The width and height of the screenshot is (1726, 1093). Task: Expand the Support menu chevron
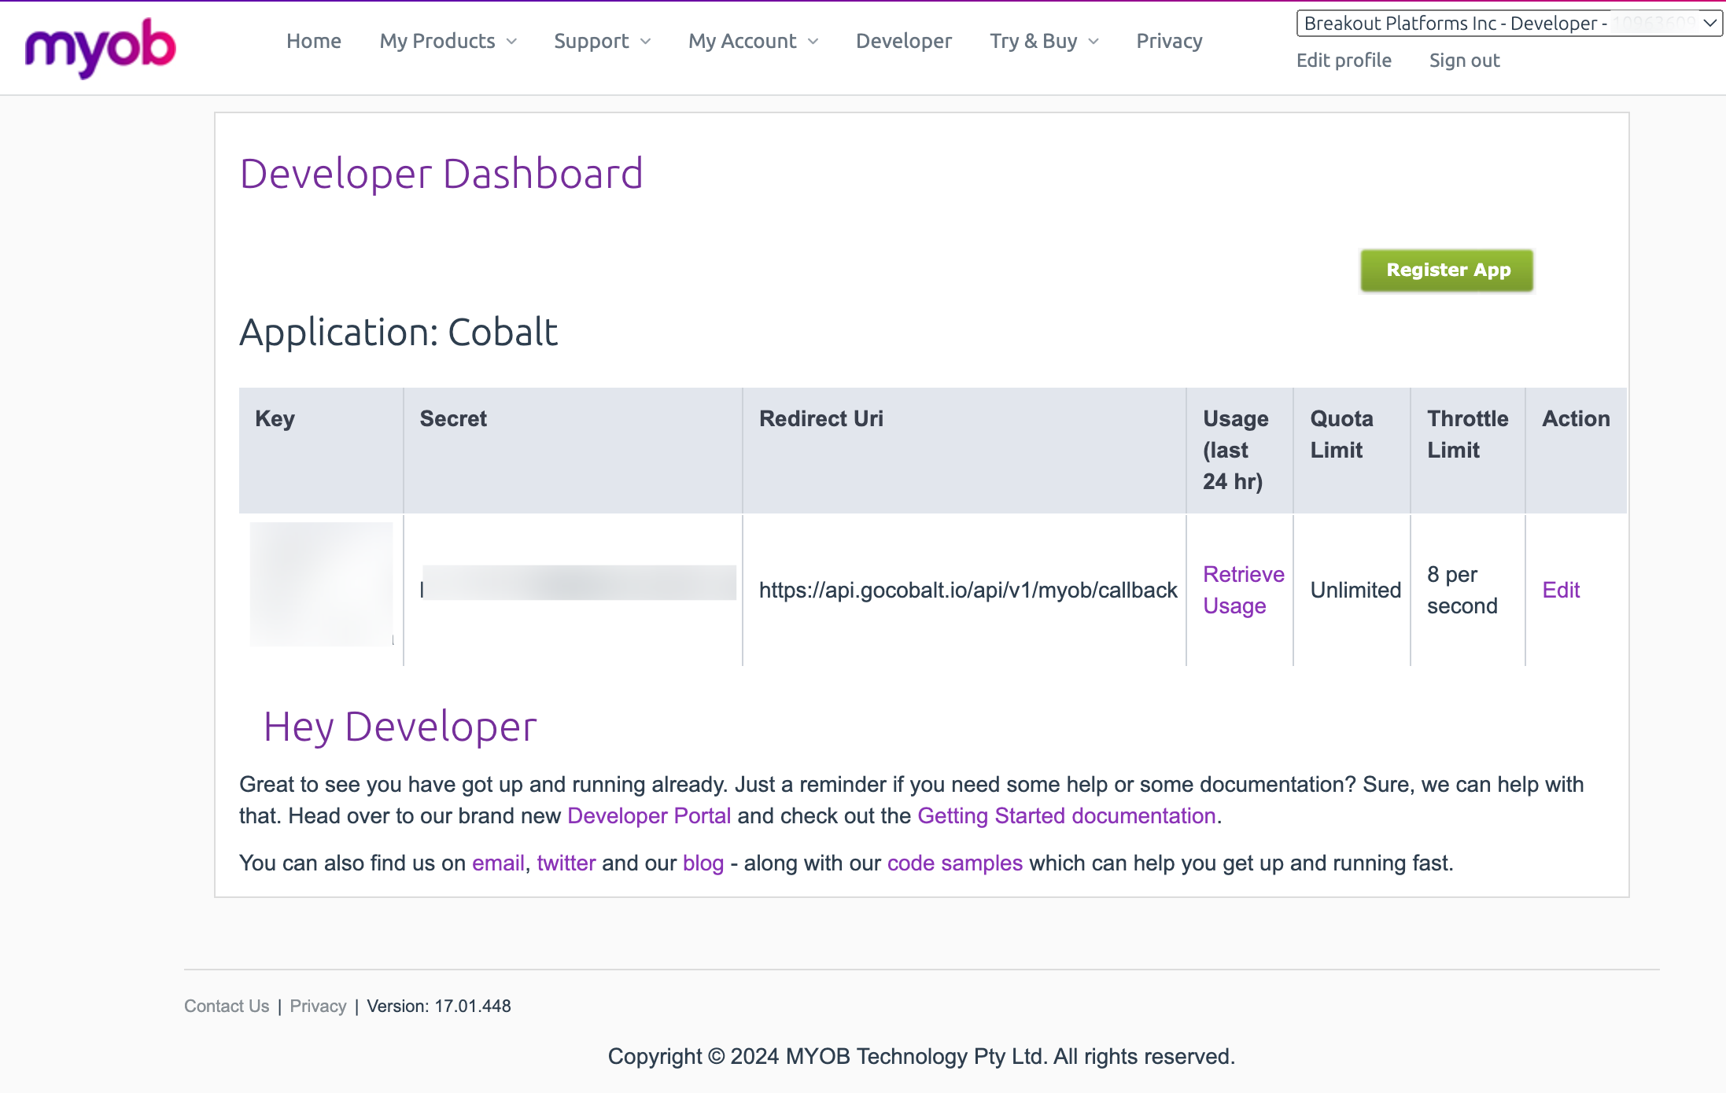[646, 42]
